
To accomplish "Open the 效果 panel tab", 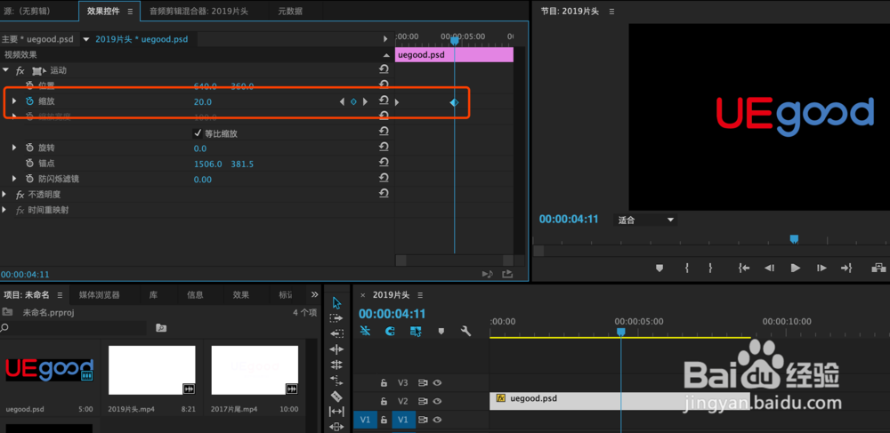I will tap(240, 294).
